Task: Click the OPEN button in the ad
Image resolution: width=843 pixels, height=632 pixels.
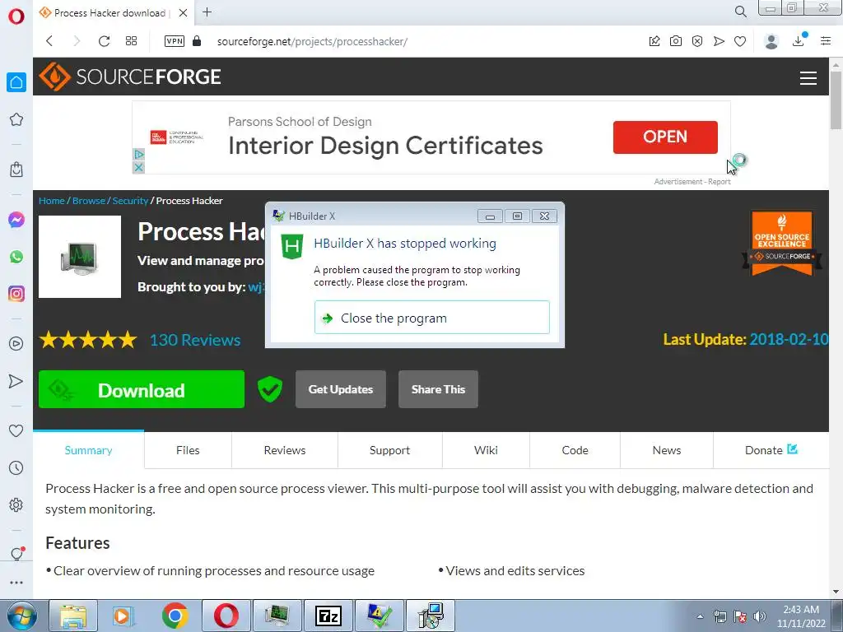Action: (x=665, y=137)
